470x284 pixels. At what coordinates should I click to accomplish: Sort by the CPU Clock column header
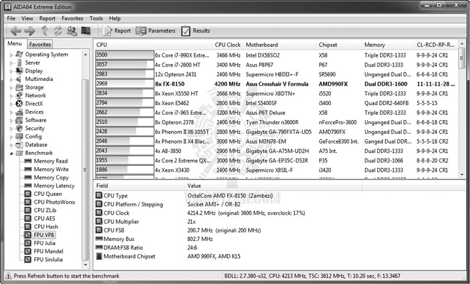coord(228,44)
